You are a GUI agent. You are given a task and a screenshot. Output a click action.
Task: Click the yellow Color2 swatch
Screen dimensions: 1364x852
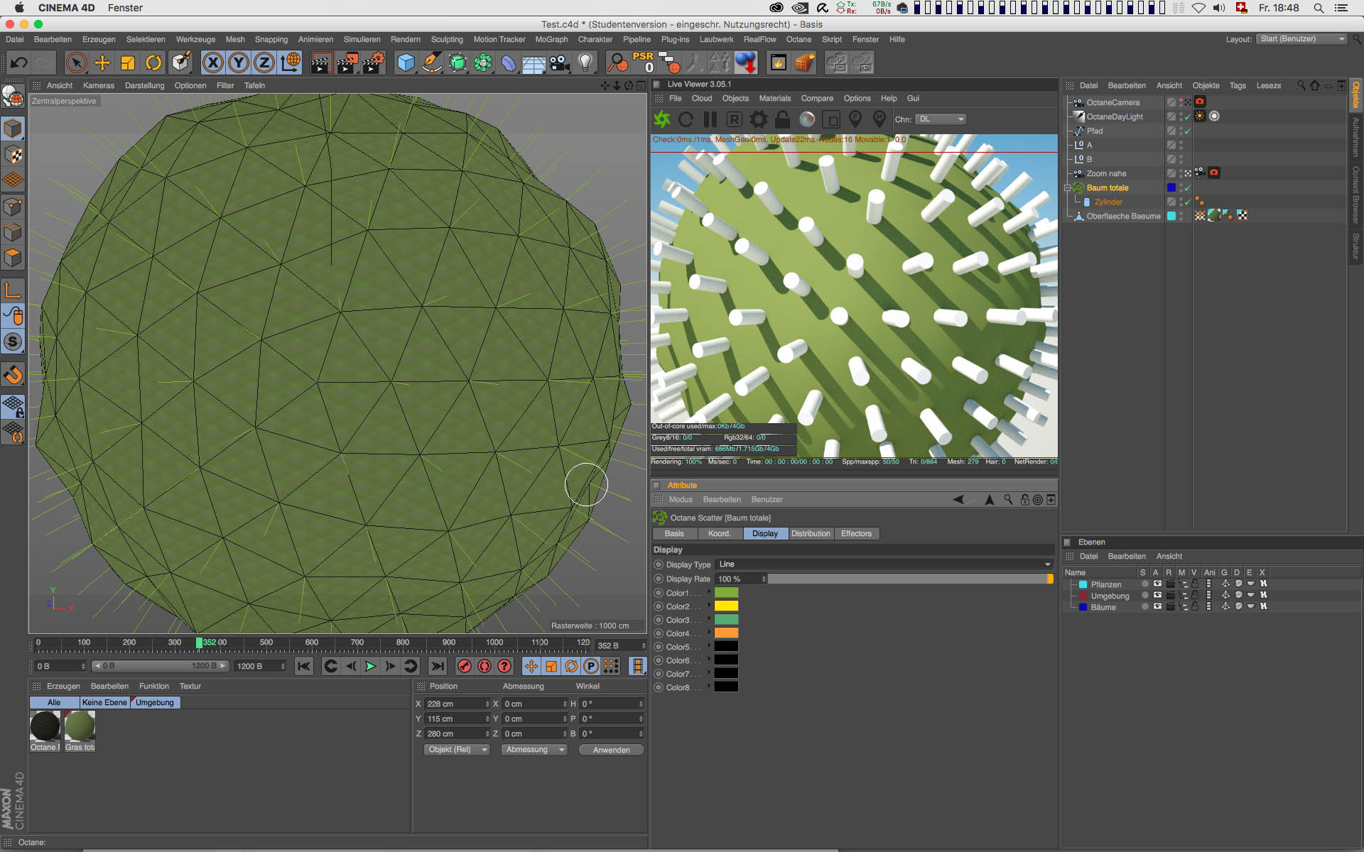[x=726, y=606]
